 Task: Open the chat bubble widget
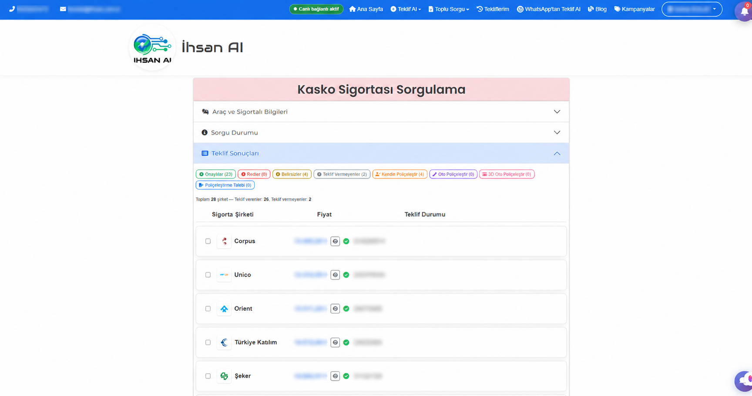click(744, 381)
